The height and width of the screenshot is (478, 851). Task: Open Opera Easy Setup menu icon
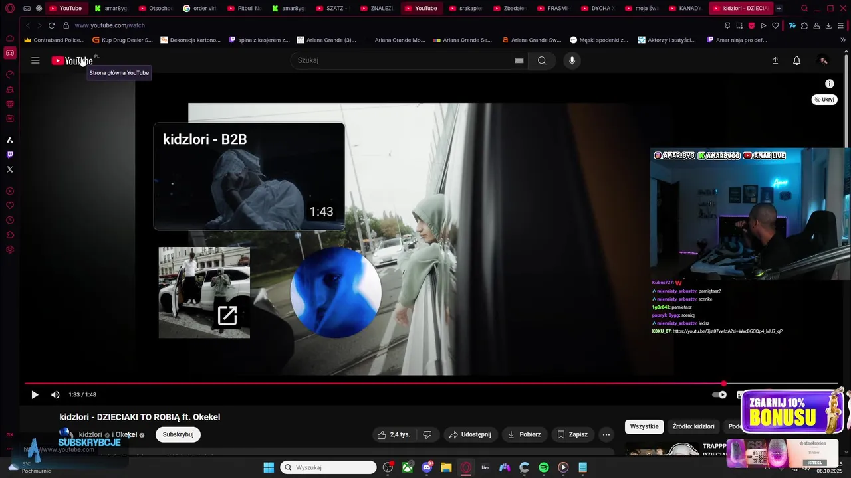click(x=841, y=25)
